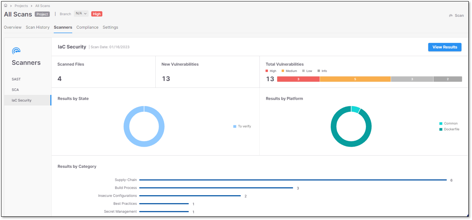The height and width of the screenshot is (220, 472).
Task: Click the Scan Date 01/16/2023 text
Action: point(110,47)
